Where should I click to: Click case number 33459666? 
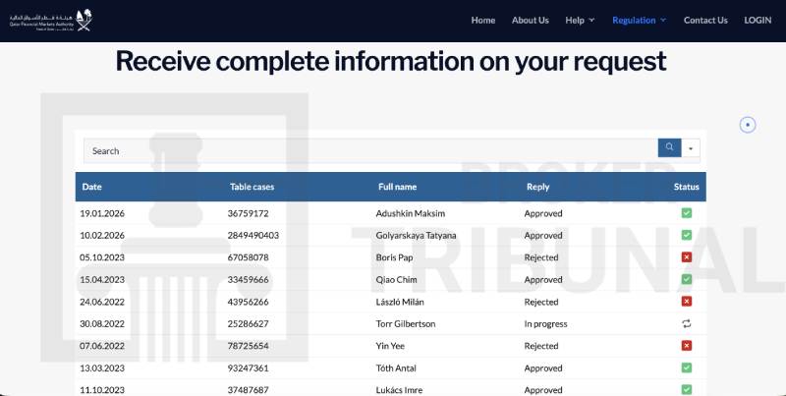(x=249, y=280)
